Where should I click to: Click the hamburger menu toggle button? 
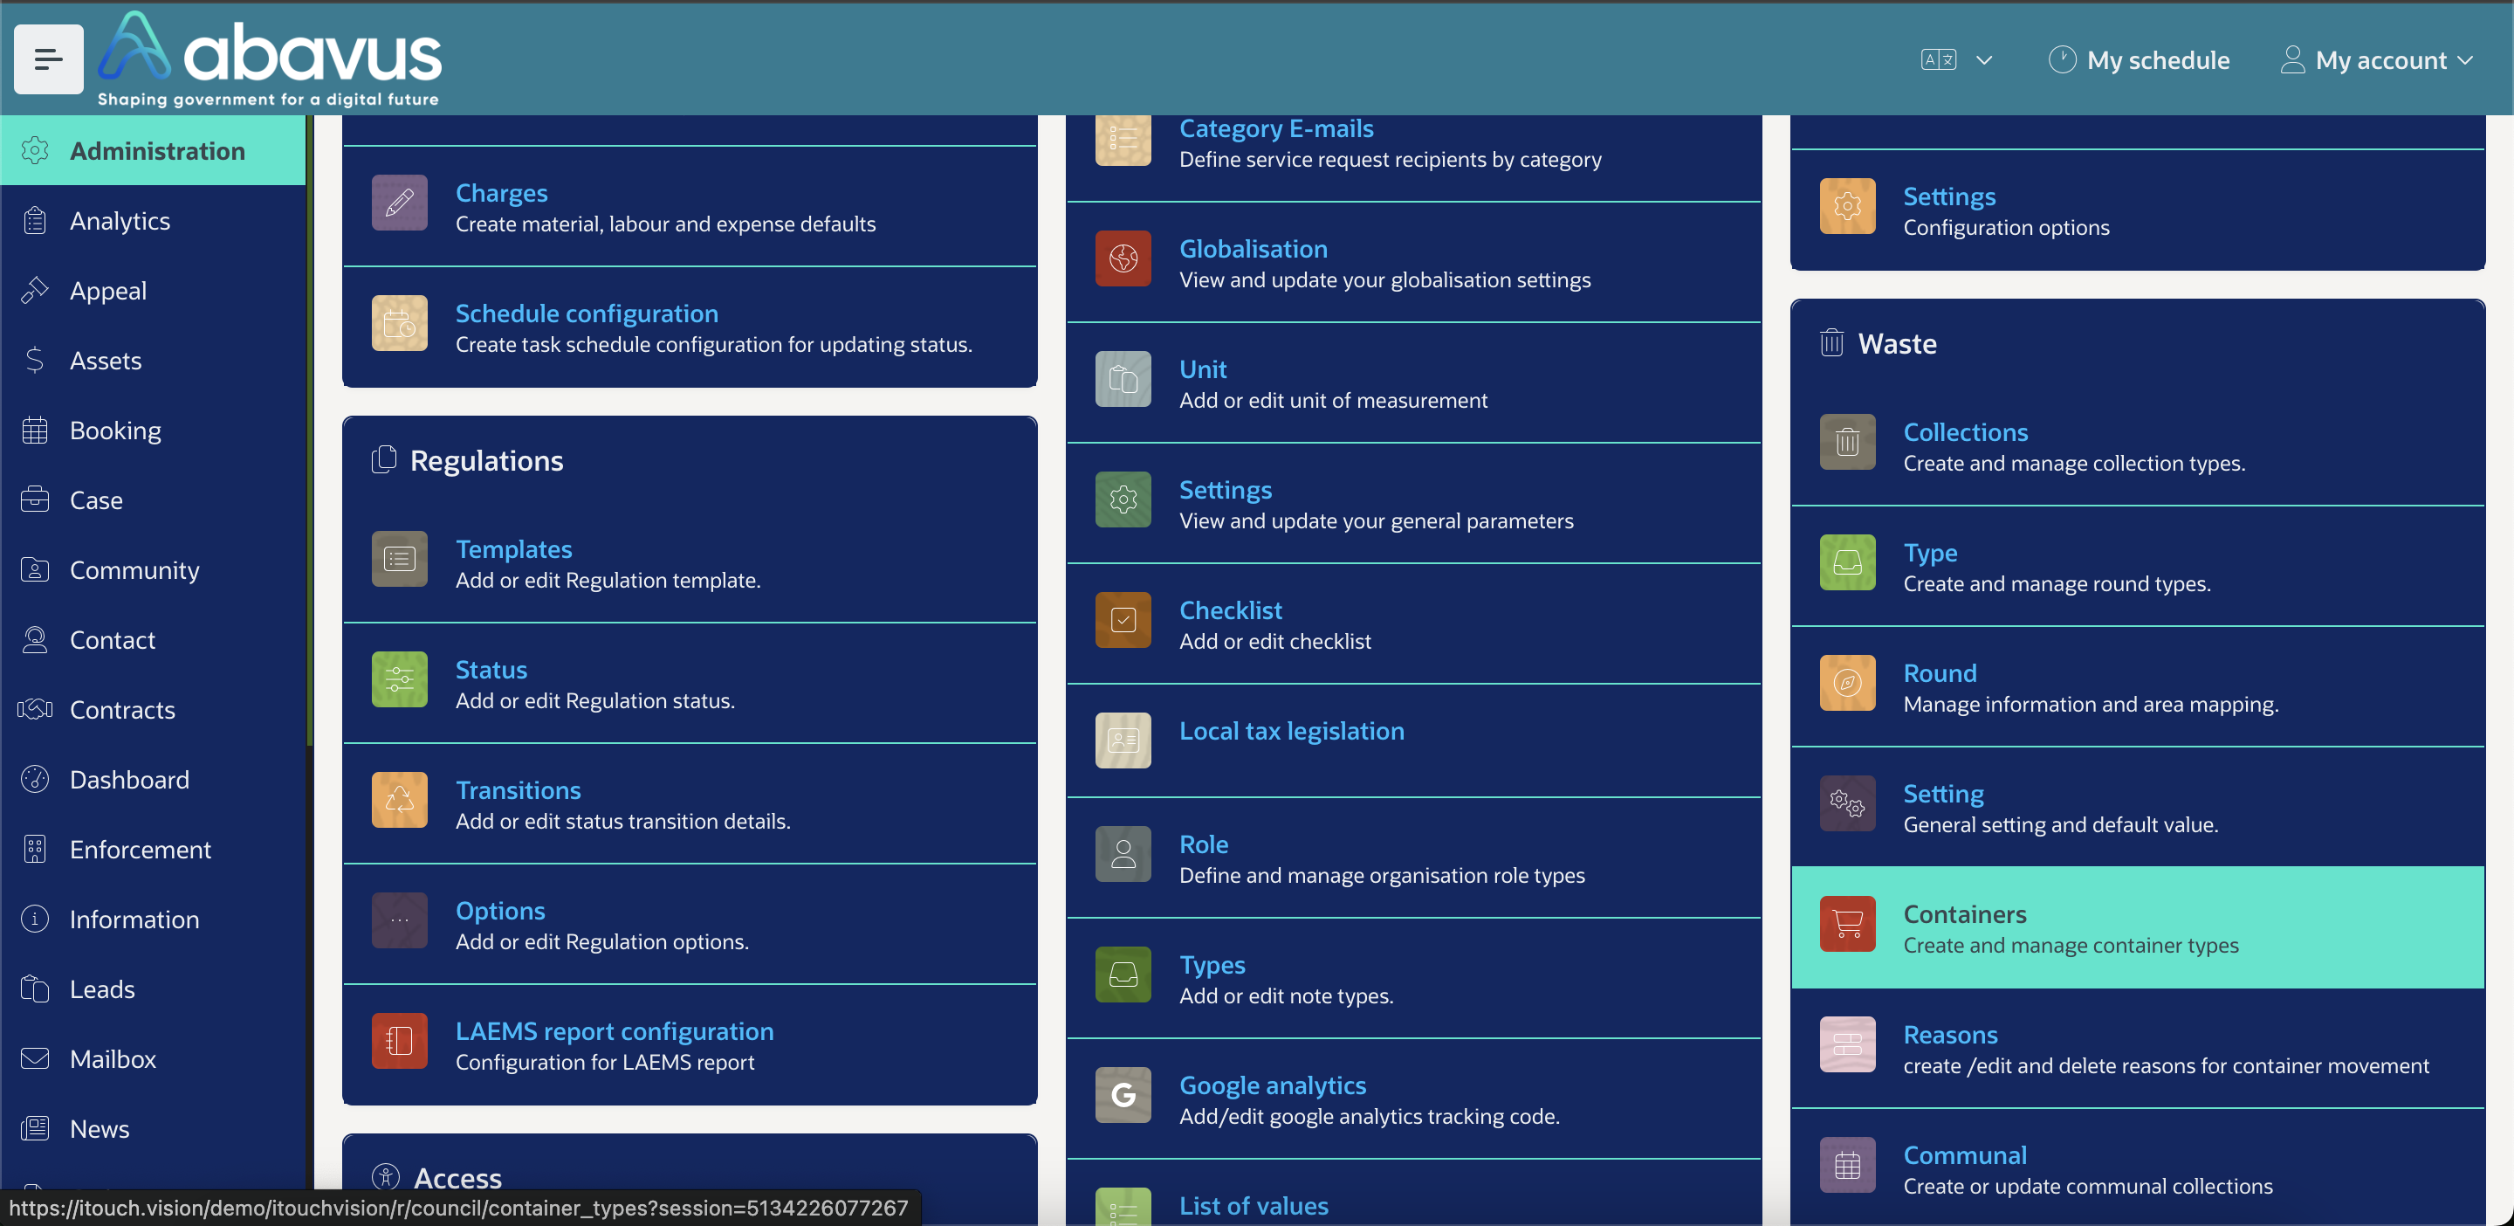coord(48,59)
